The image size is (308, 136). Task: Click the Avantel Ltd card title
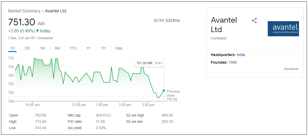coord(224,24)
